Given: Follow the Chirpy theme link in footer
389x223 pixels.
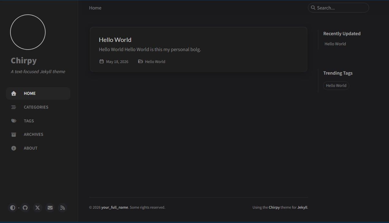Looking at the screenshot, I should (x=274, y=207).
